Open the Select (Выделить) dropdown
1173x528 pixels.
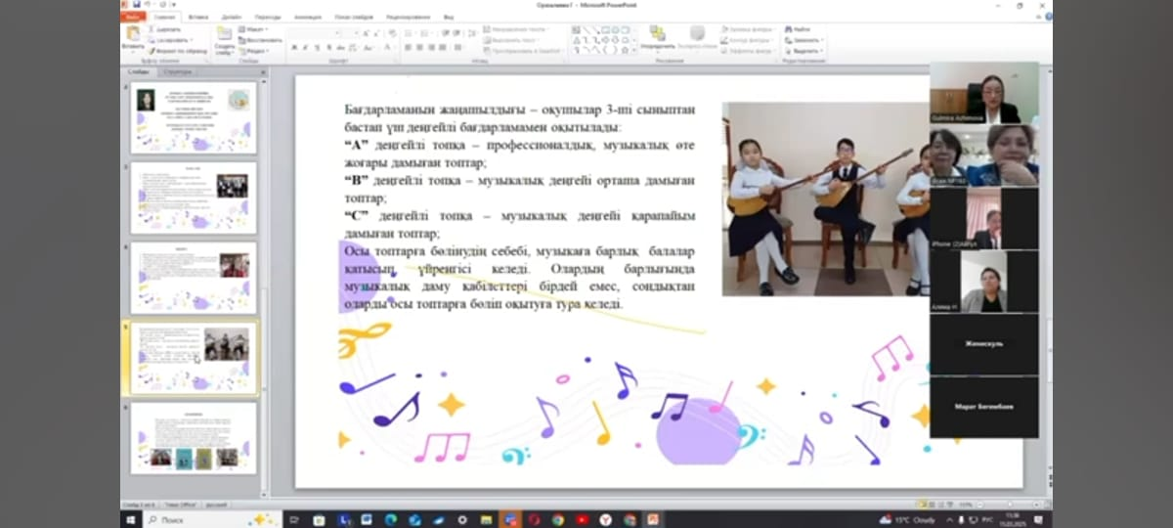[x=804, y=51]
